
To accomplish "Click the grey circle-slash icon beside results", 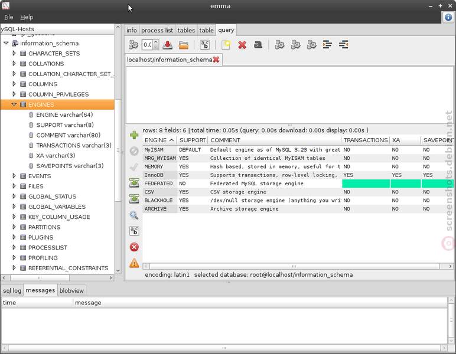I will point(134,151).
